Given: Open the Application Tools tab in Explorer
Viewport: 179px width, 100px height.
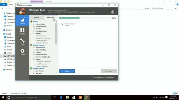Looking at the screenshot, I should pos(37,1).
